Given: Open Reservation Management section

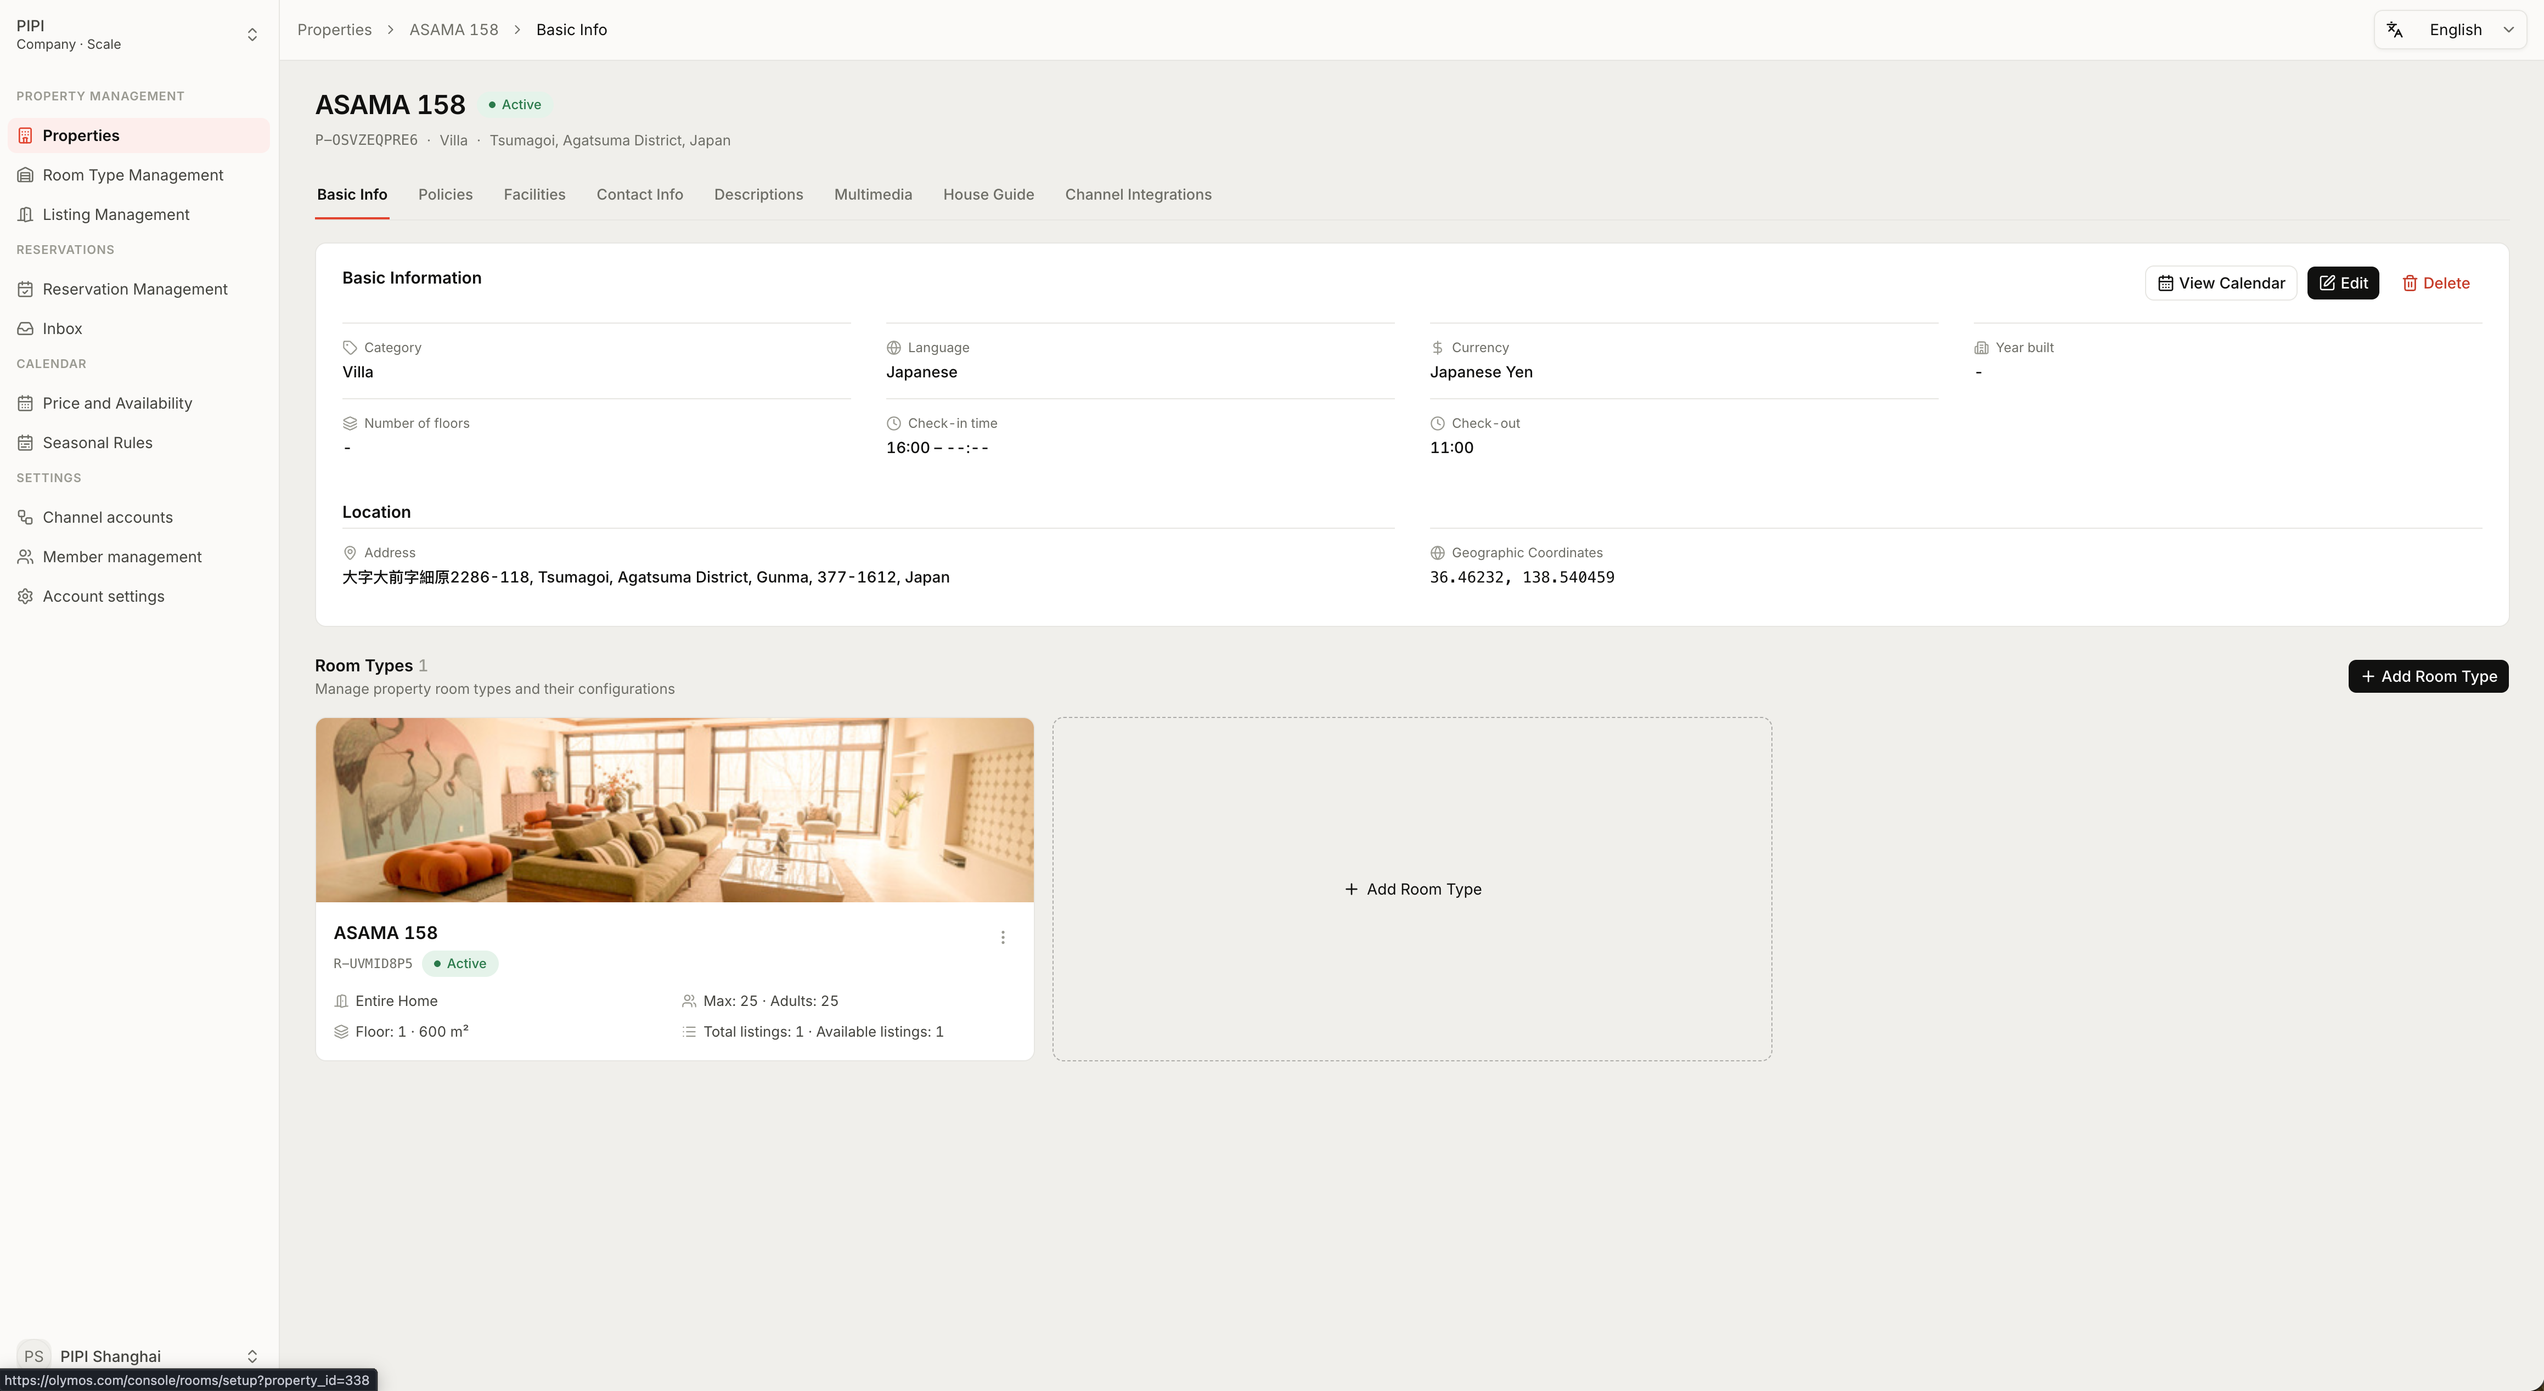Looking at the screenshot, I should click(138, 289).
